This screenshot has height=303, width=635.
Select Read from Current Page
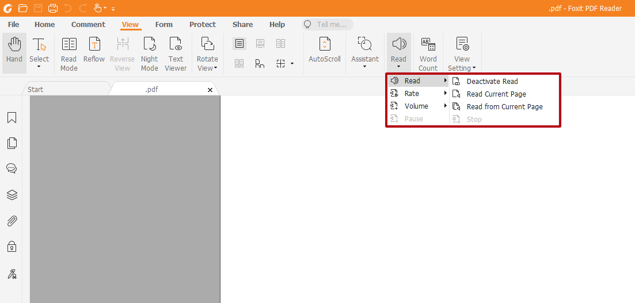pos(504,107)
